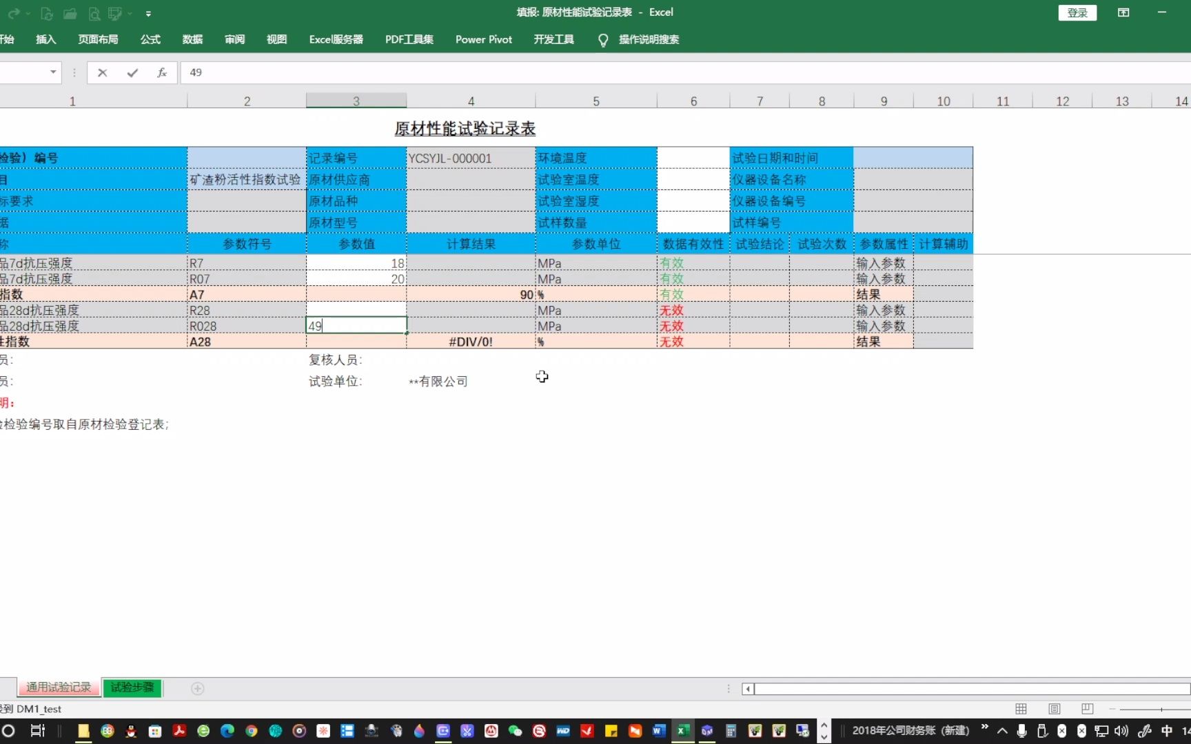Open File Explorer from the taskbar

pyautogui.click(x=83, y=731)
